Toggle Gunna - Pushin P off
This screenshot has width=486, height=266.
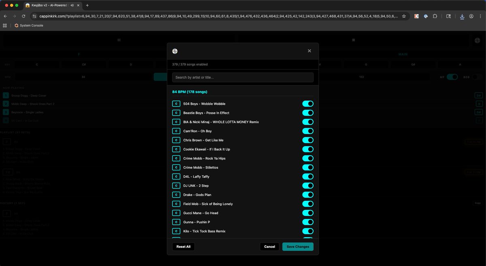[x=308, y=222]
